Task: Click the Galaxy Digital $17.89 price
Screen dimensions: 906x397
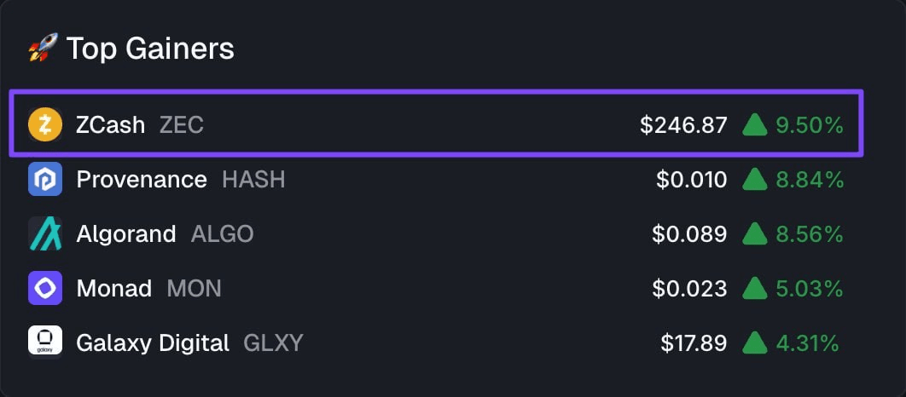Action: [x=694, y=343]
